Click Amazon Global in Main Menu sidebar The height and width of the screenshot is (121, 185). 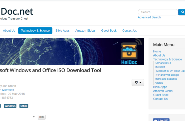[x=163, y=91]
